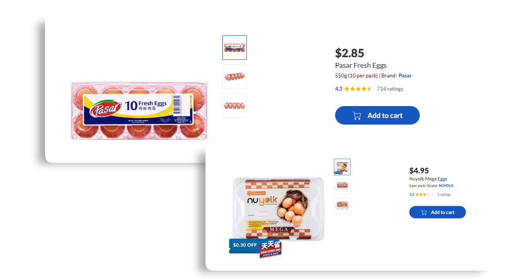Select first Pasar eggs thumbnail

tap(235, 48)
